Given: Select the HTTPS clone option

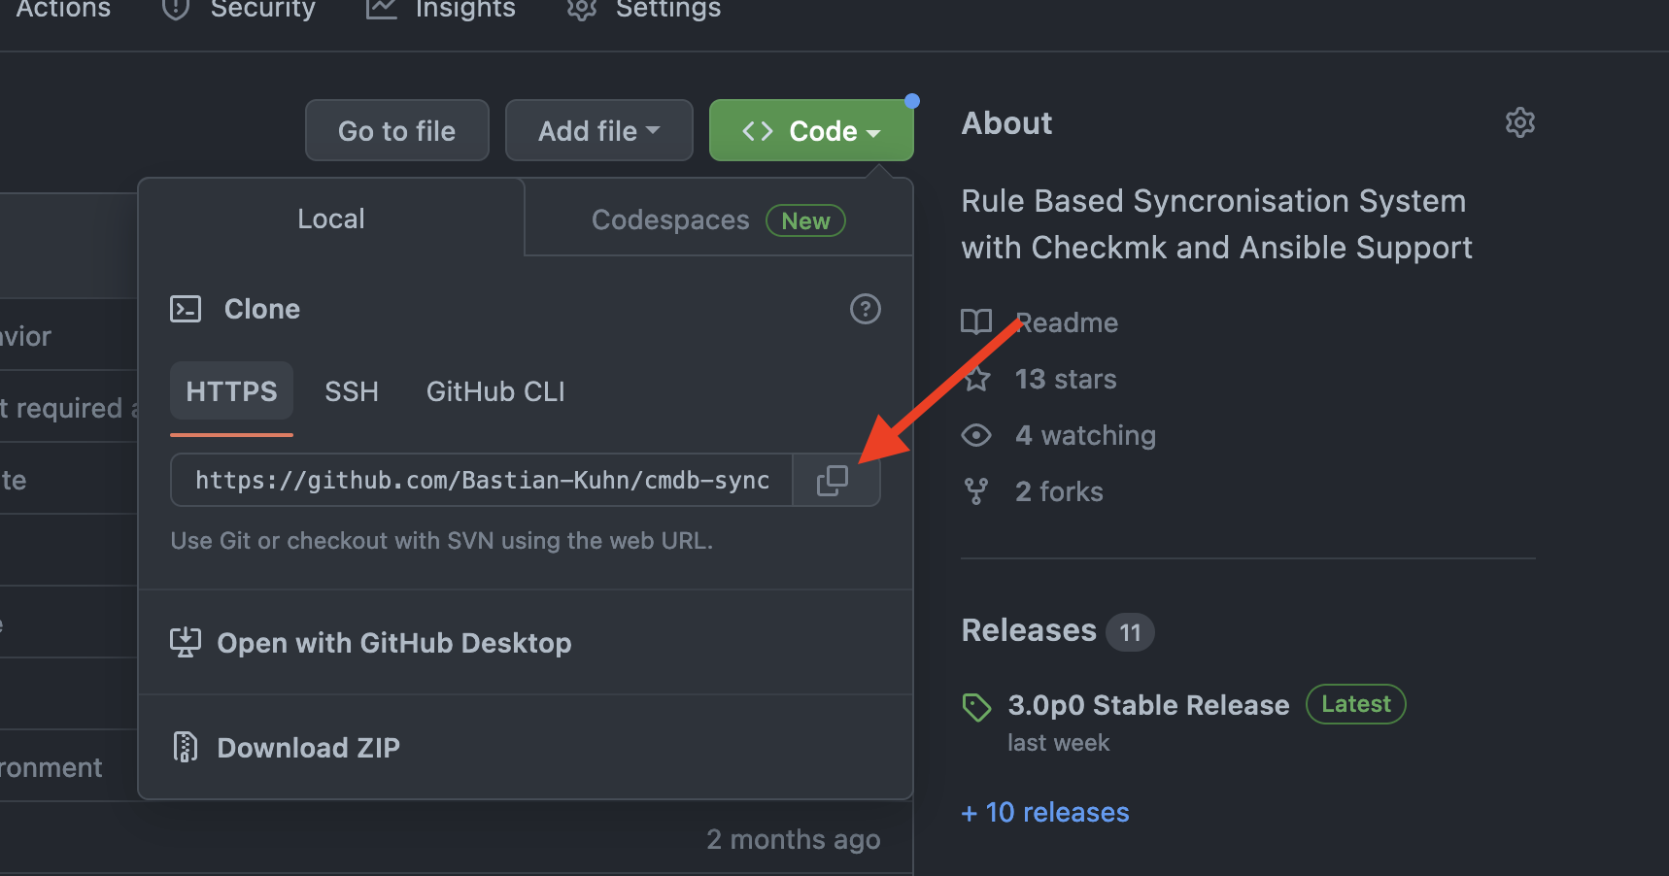Looking at the screenshot, I should pos(231,391).
